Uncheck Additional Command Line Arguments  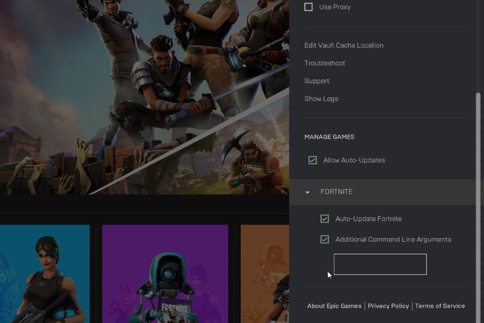click(x=325, y=239)
